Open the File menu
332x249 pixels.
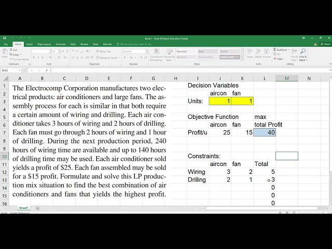click(6, 44)
